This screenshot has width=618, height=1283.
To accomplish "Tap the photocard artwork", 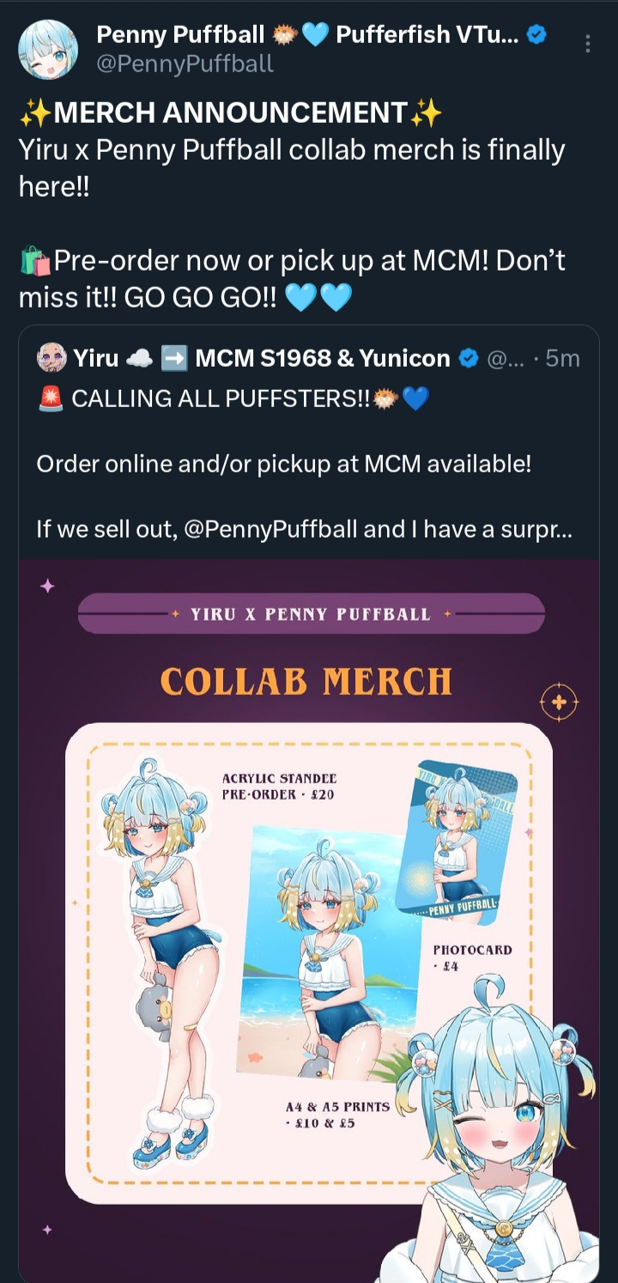I will pos(457,842).
